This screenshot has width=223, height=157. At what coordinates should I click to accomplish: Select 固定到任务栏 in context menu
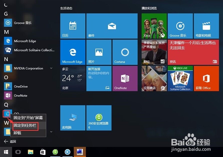pyautogui.click(x=28, y=126)
